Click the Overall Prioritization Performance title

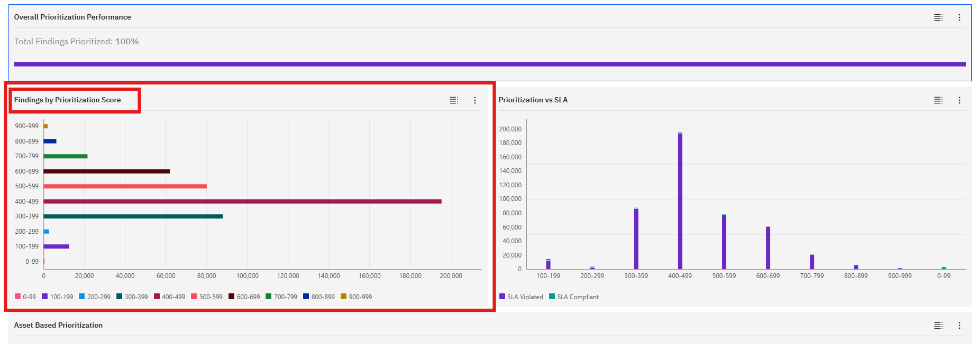point(72,17)
